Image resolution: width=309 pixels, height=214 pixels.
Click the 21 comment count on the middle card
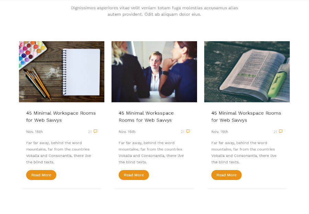(x=183, y=132)
